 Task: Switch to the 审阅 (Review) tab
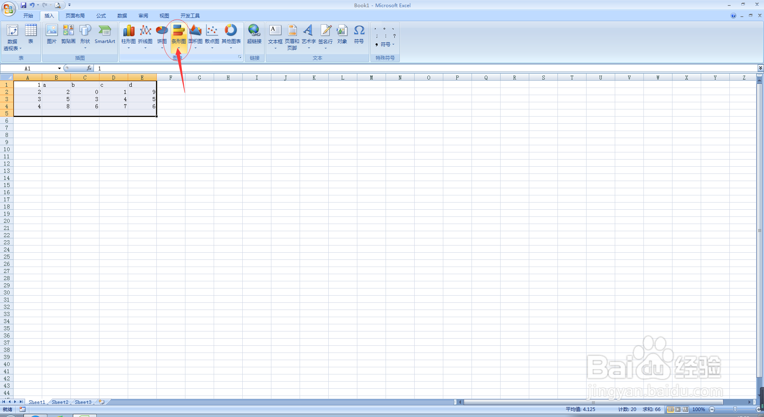[x=143, y=16]
